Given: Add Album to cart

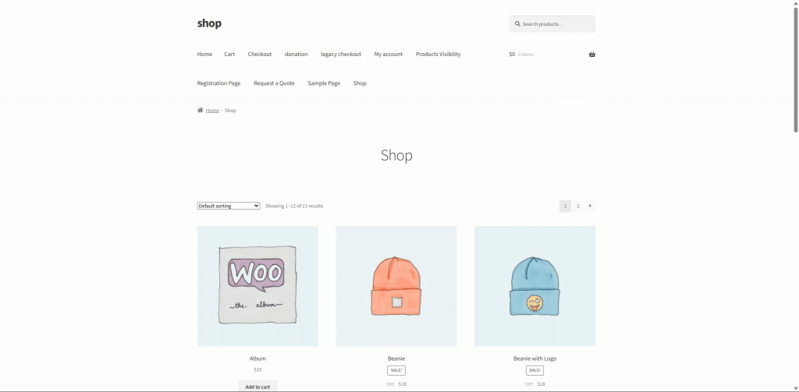Looking at the screenshot, I should (257, 386).
